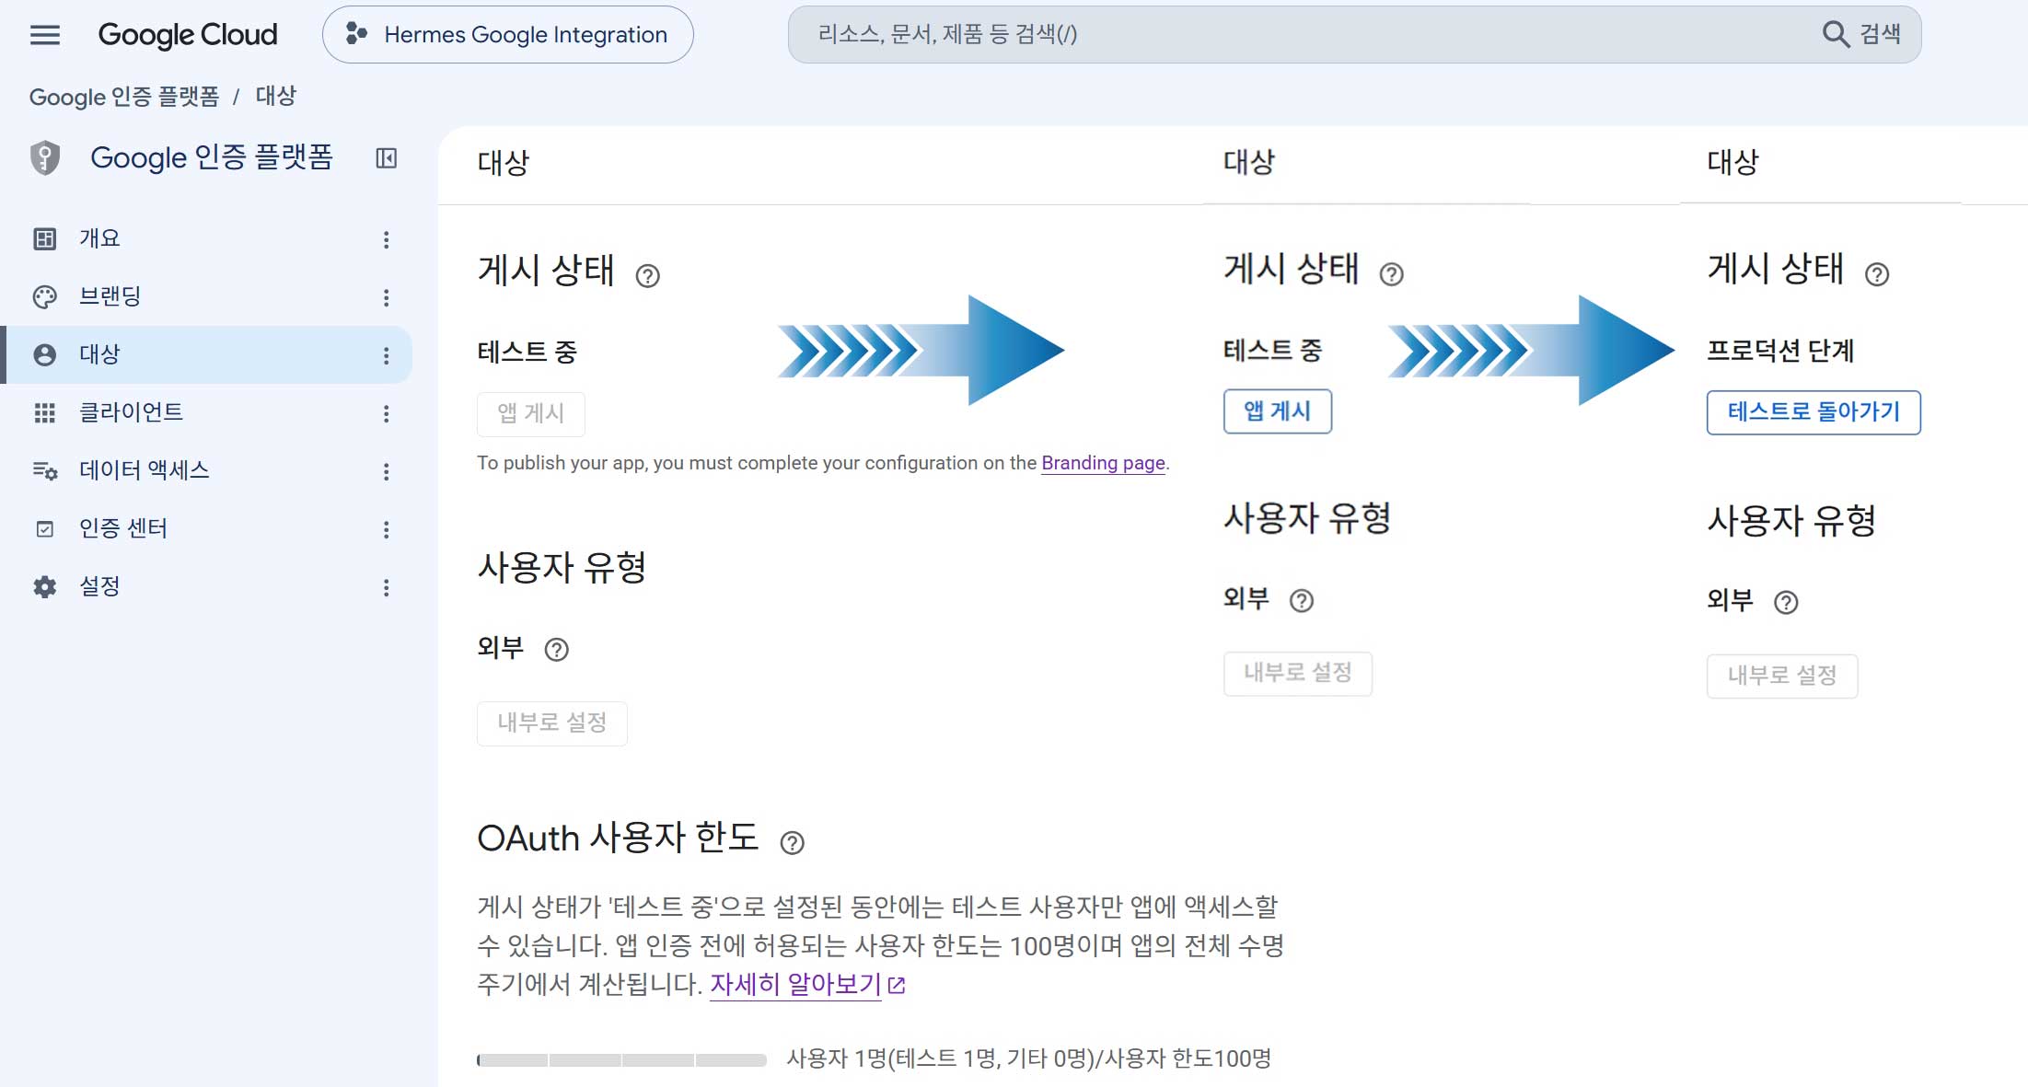The height and width of the screenshot is (1087, 2028).
Task: Click the help icon beside OAuth 사용자 한도
Action: (x=793, y=843)
